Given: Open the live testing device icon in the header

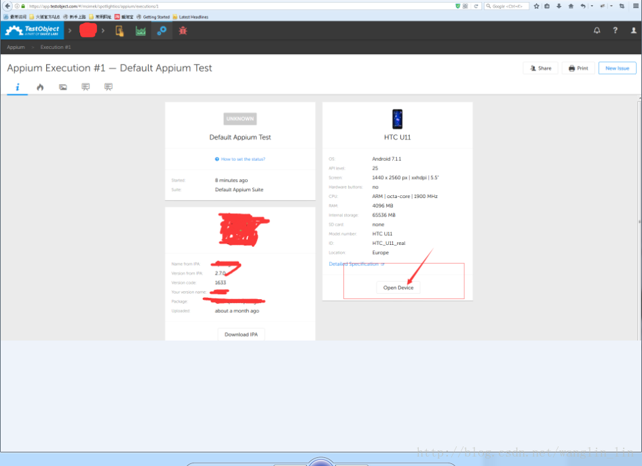Looking at the screenshot, I should point(119,31).
